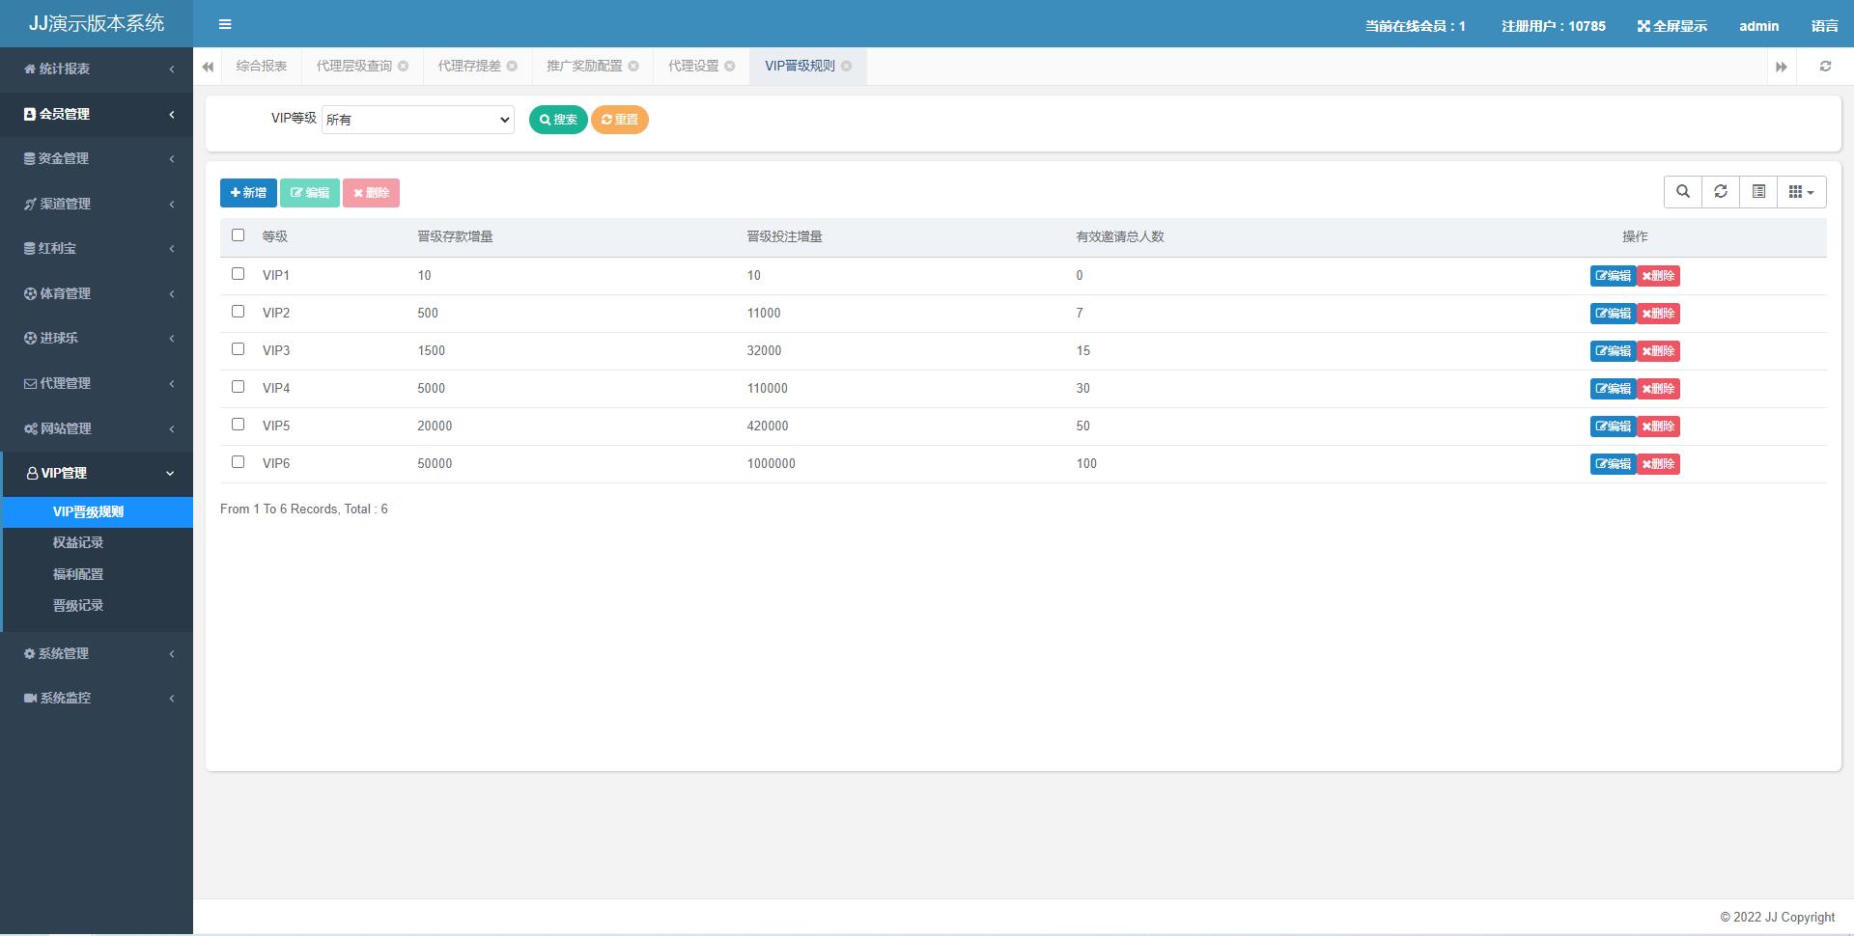Close the 代理设置 tab

pos(730,67)
